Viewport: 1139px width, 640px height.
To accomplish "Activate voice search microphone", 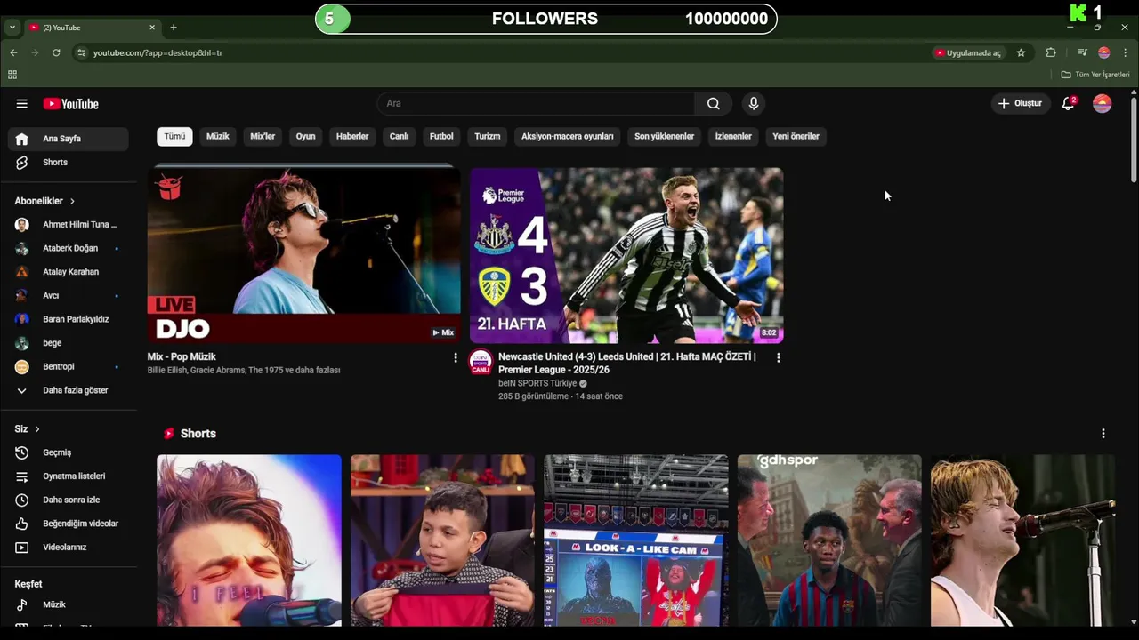I will [754, 104].
